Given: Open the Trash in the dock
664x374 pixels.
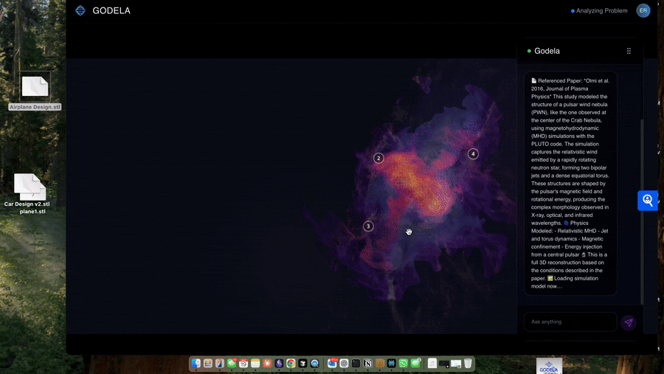Looking at the screenshot, I should 468,364.
